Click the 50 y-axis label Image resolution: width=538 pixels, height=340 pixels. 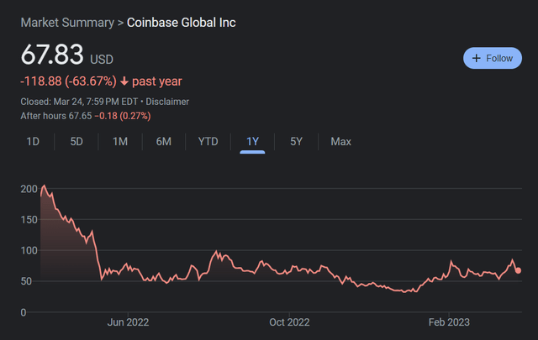[26, 281]
